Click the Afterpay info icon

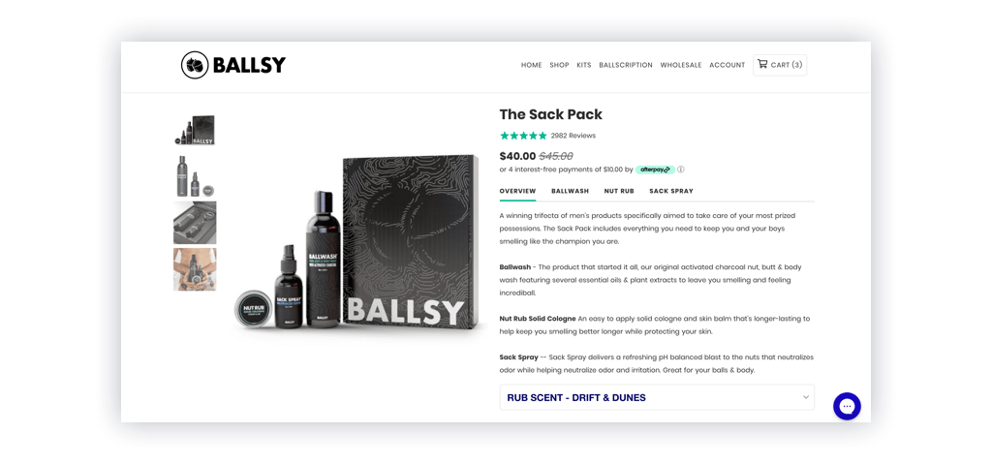[x=681, y=170]
